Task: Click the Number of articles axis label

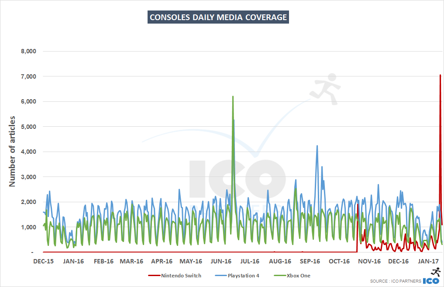Action: tap(13, 151)
